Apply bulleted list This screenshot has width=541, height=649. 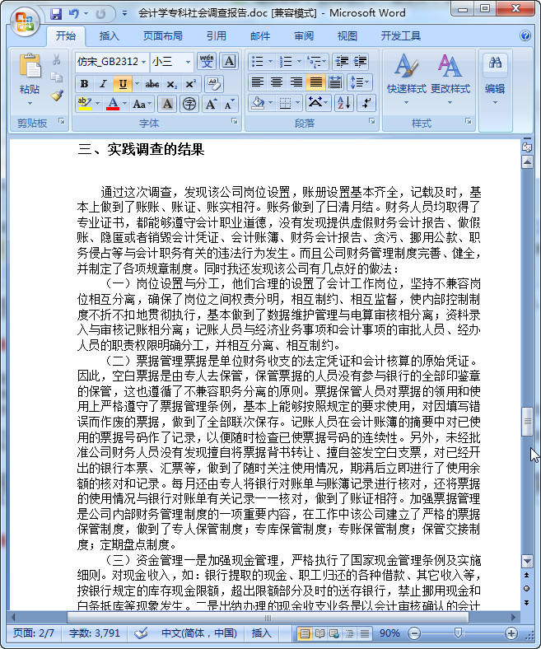(258, 62)
